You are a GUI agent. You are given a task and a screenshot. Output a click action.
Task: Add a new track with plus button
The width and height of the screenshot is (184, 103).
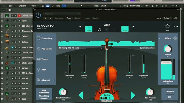point(4,10)
